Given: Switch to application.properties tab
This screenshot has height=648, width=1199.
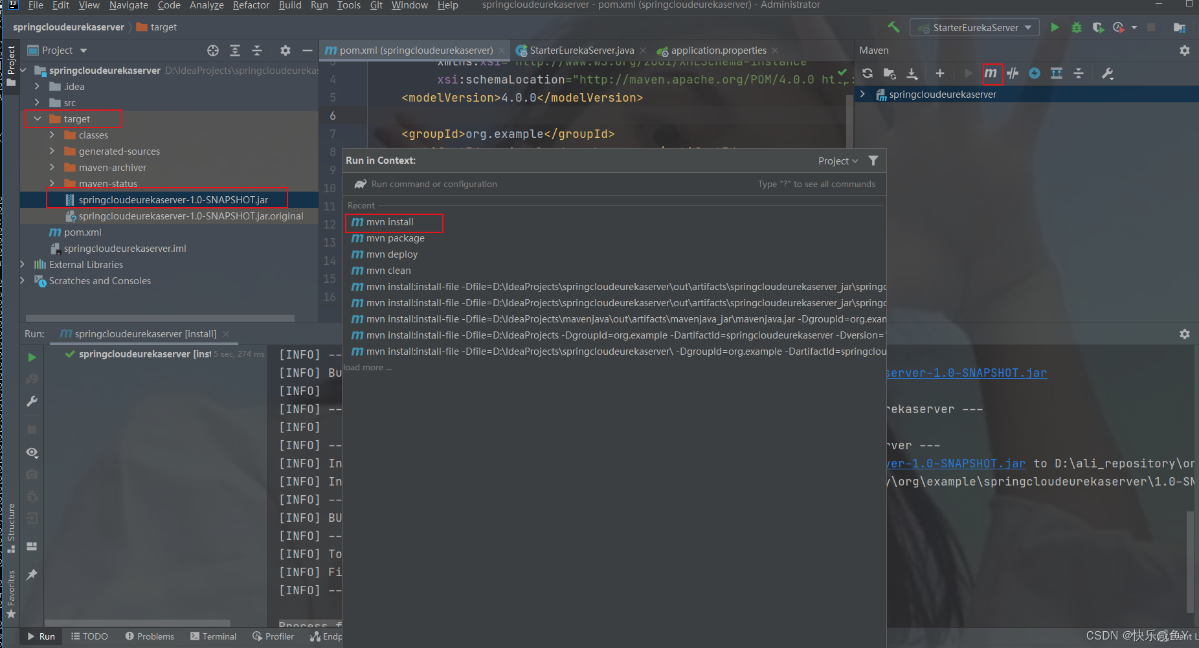Looking at the screenshot, I should (719, 50).
